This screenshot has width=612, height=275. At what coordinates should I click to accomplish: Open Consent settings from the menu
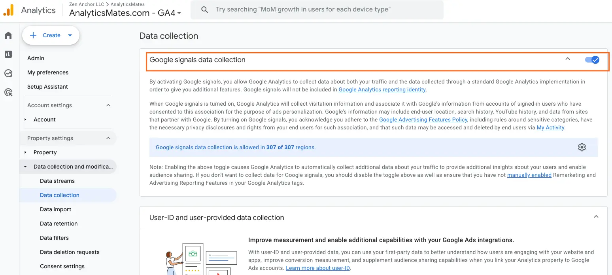click(x=62, y=266)
